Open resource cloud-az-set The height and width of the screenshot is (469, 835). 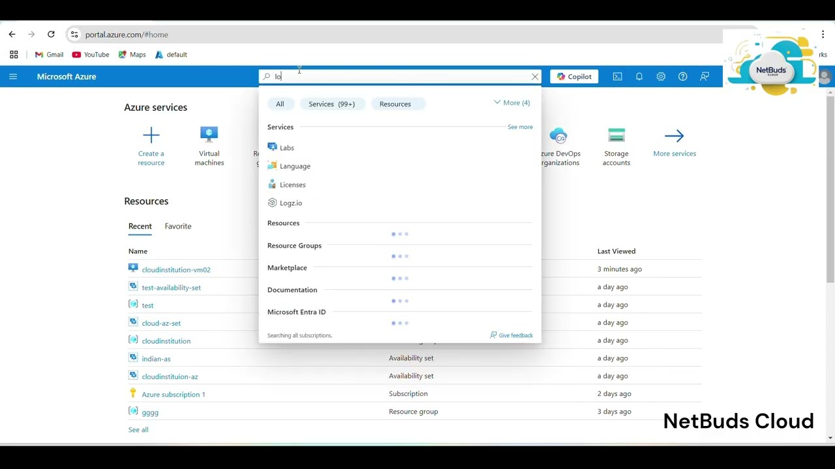coord(161,323)
